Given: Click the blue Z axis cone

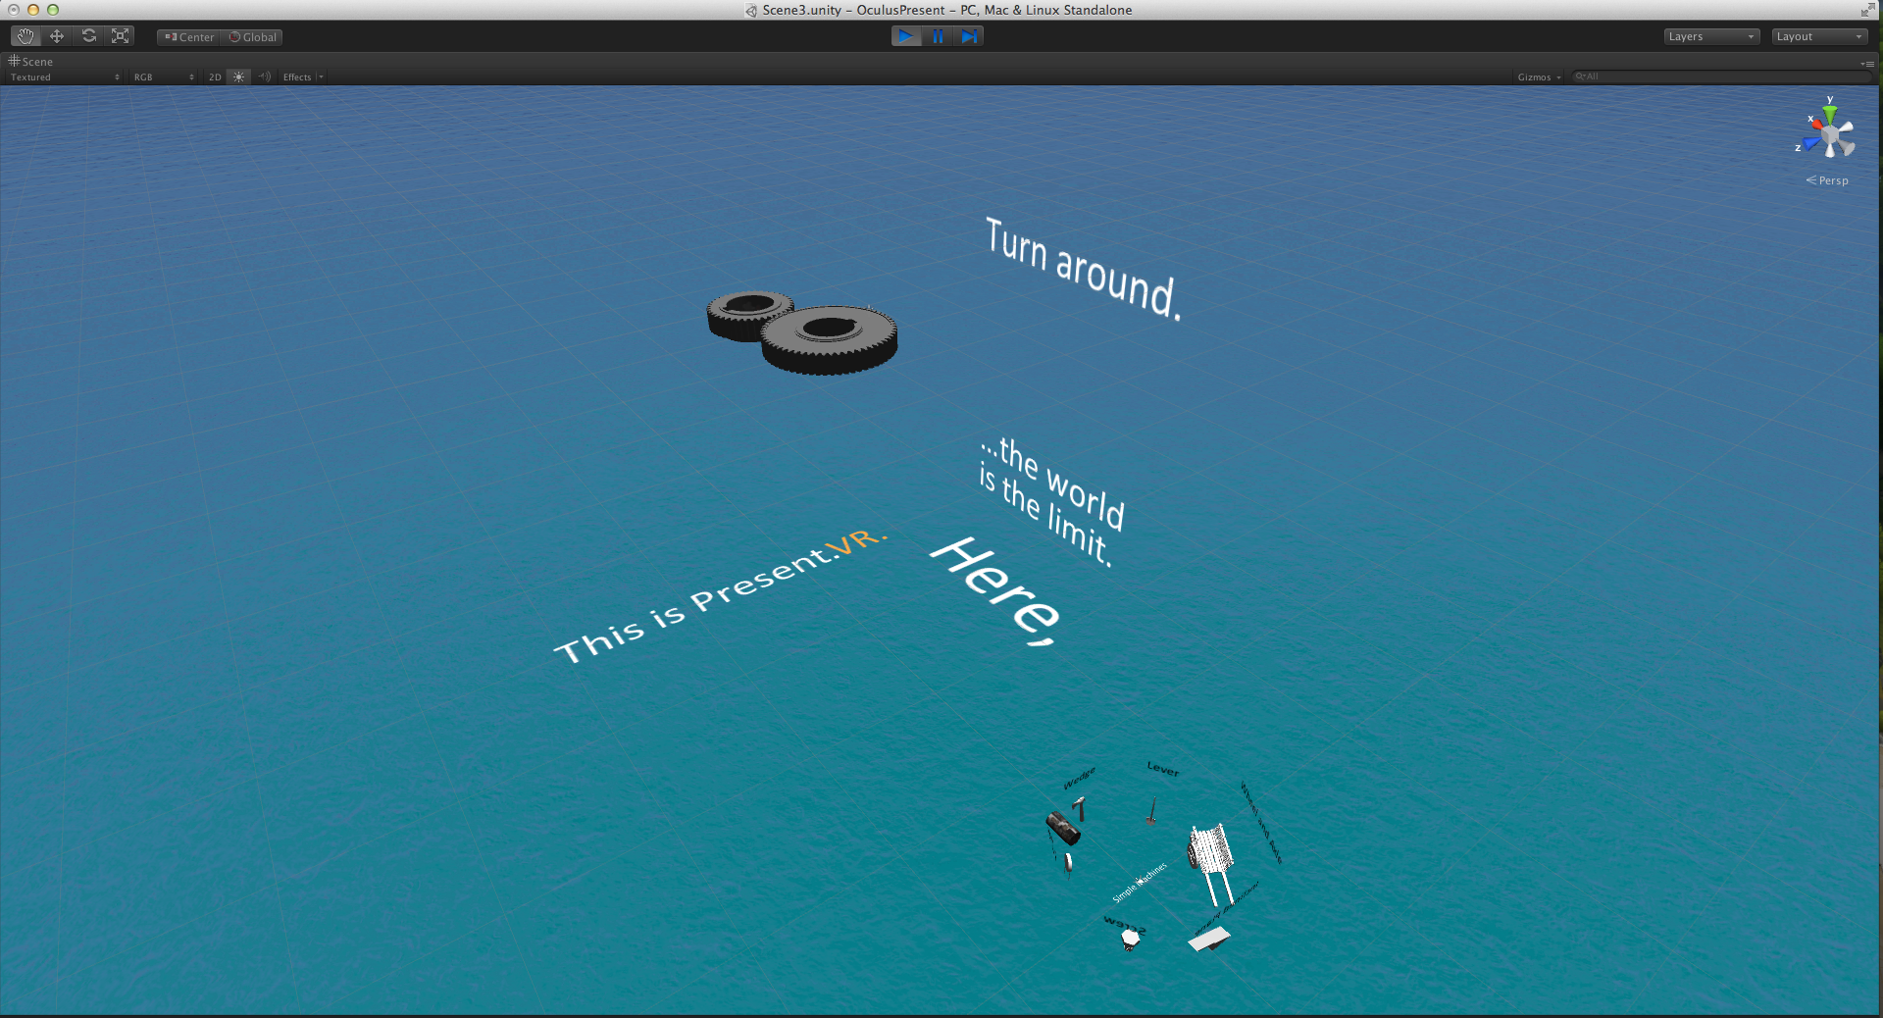Looking at the screenshot, I should [x=1810, y=144].
